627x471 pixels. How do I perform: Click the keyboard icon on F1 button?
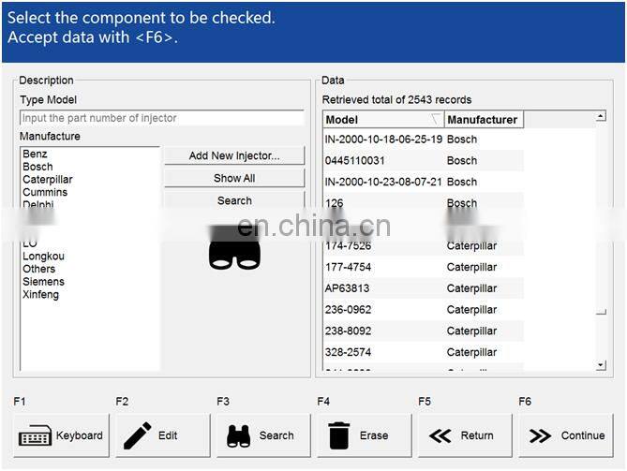point(36,436)
